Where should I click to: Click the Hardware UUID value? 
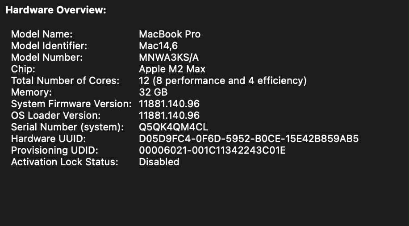click(x=249, y=138)
